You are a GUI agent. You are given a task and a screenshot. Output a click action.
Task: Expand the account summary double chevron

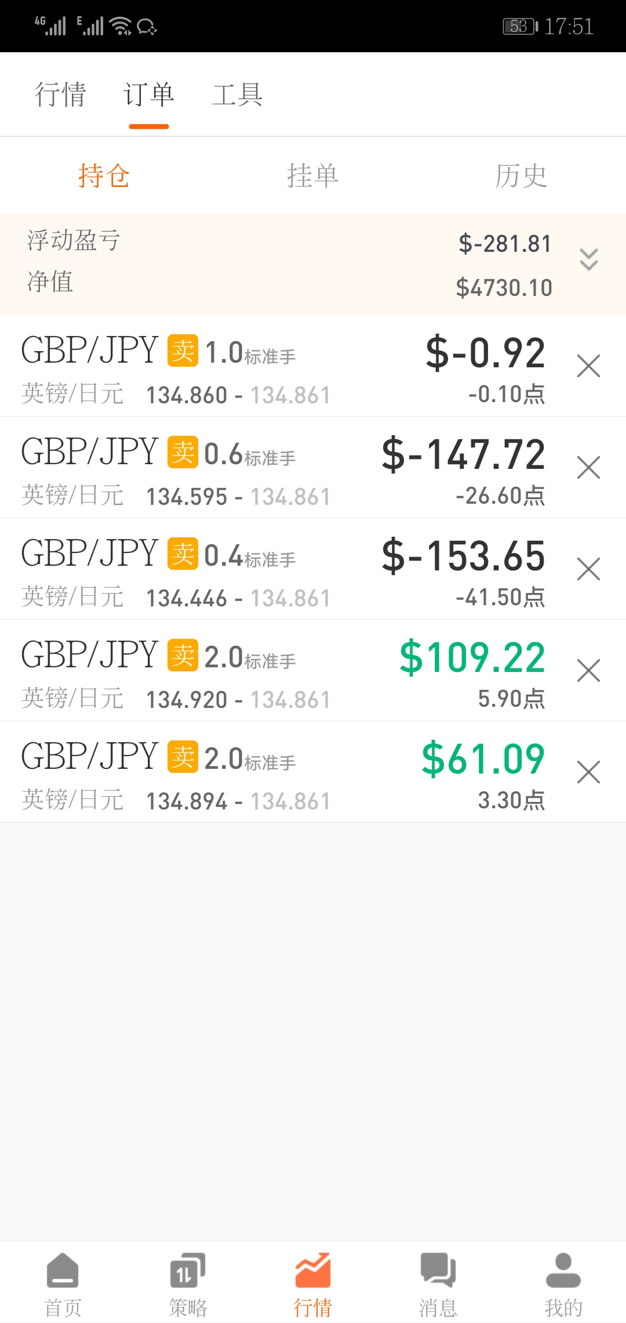click(x=588, y=259)
